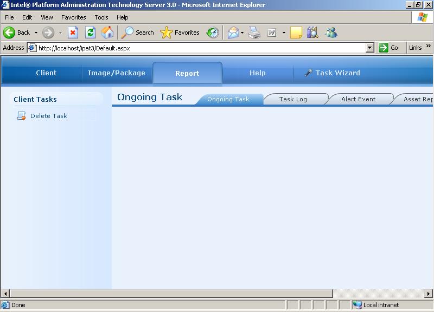Image resolution: width=434 pixels, height=312 pixels.
Task: Click the Delete Task icon in sidebar
Action: pos(21,116)
